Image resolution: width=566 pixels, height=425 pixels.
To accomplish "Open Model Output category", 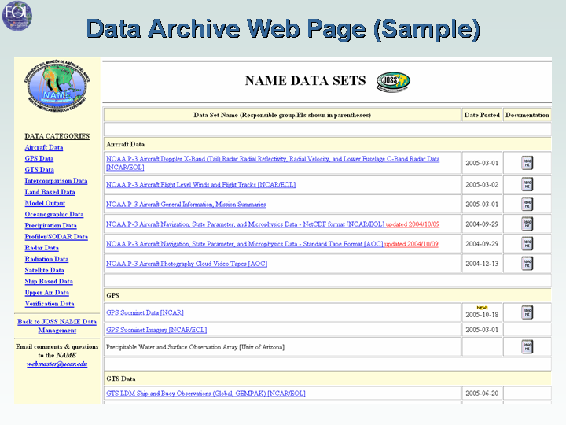I will coord(45,204).
